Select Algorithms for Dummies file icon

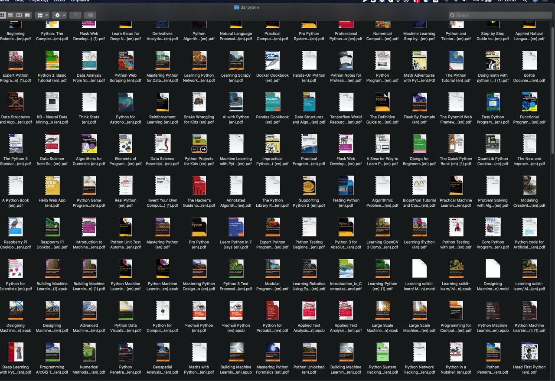click(89, 144)
